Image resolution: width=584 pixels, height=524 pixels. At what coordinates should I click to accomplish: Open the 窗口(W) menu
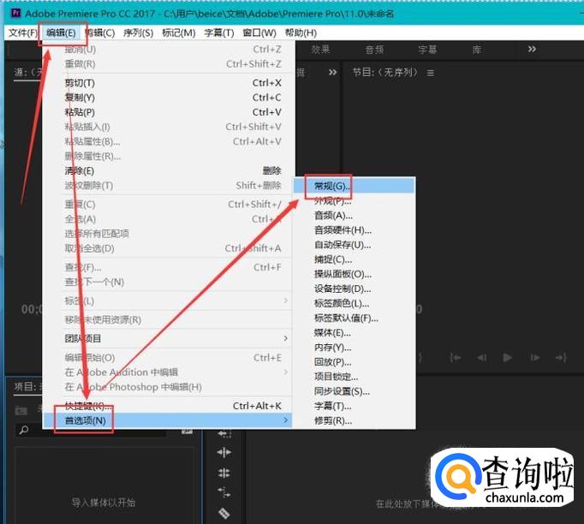(x=259, y=33)
